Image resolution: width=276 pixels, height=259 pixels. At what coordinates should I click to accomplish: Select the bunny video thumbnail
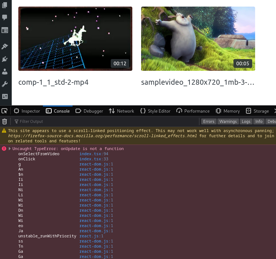[x=198, y=39]
